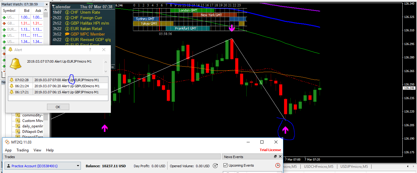Image resolution: width=417 pixels, height=173 pixels.
Task: Click the reset volume counter icon
Action: click(215, 166)
